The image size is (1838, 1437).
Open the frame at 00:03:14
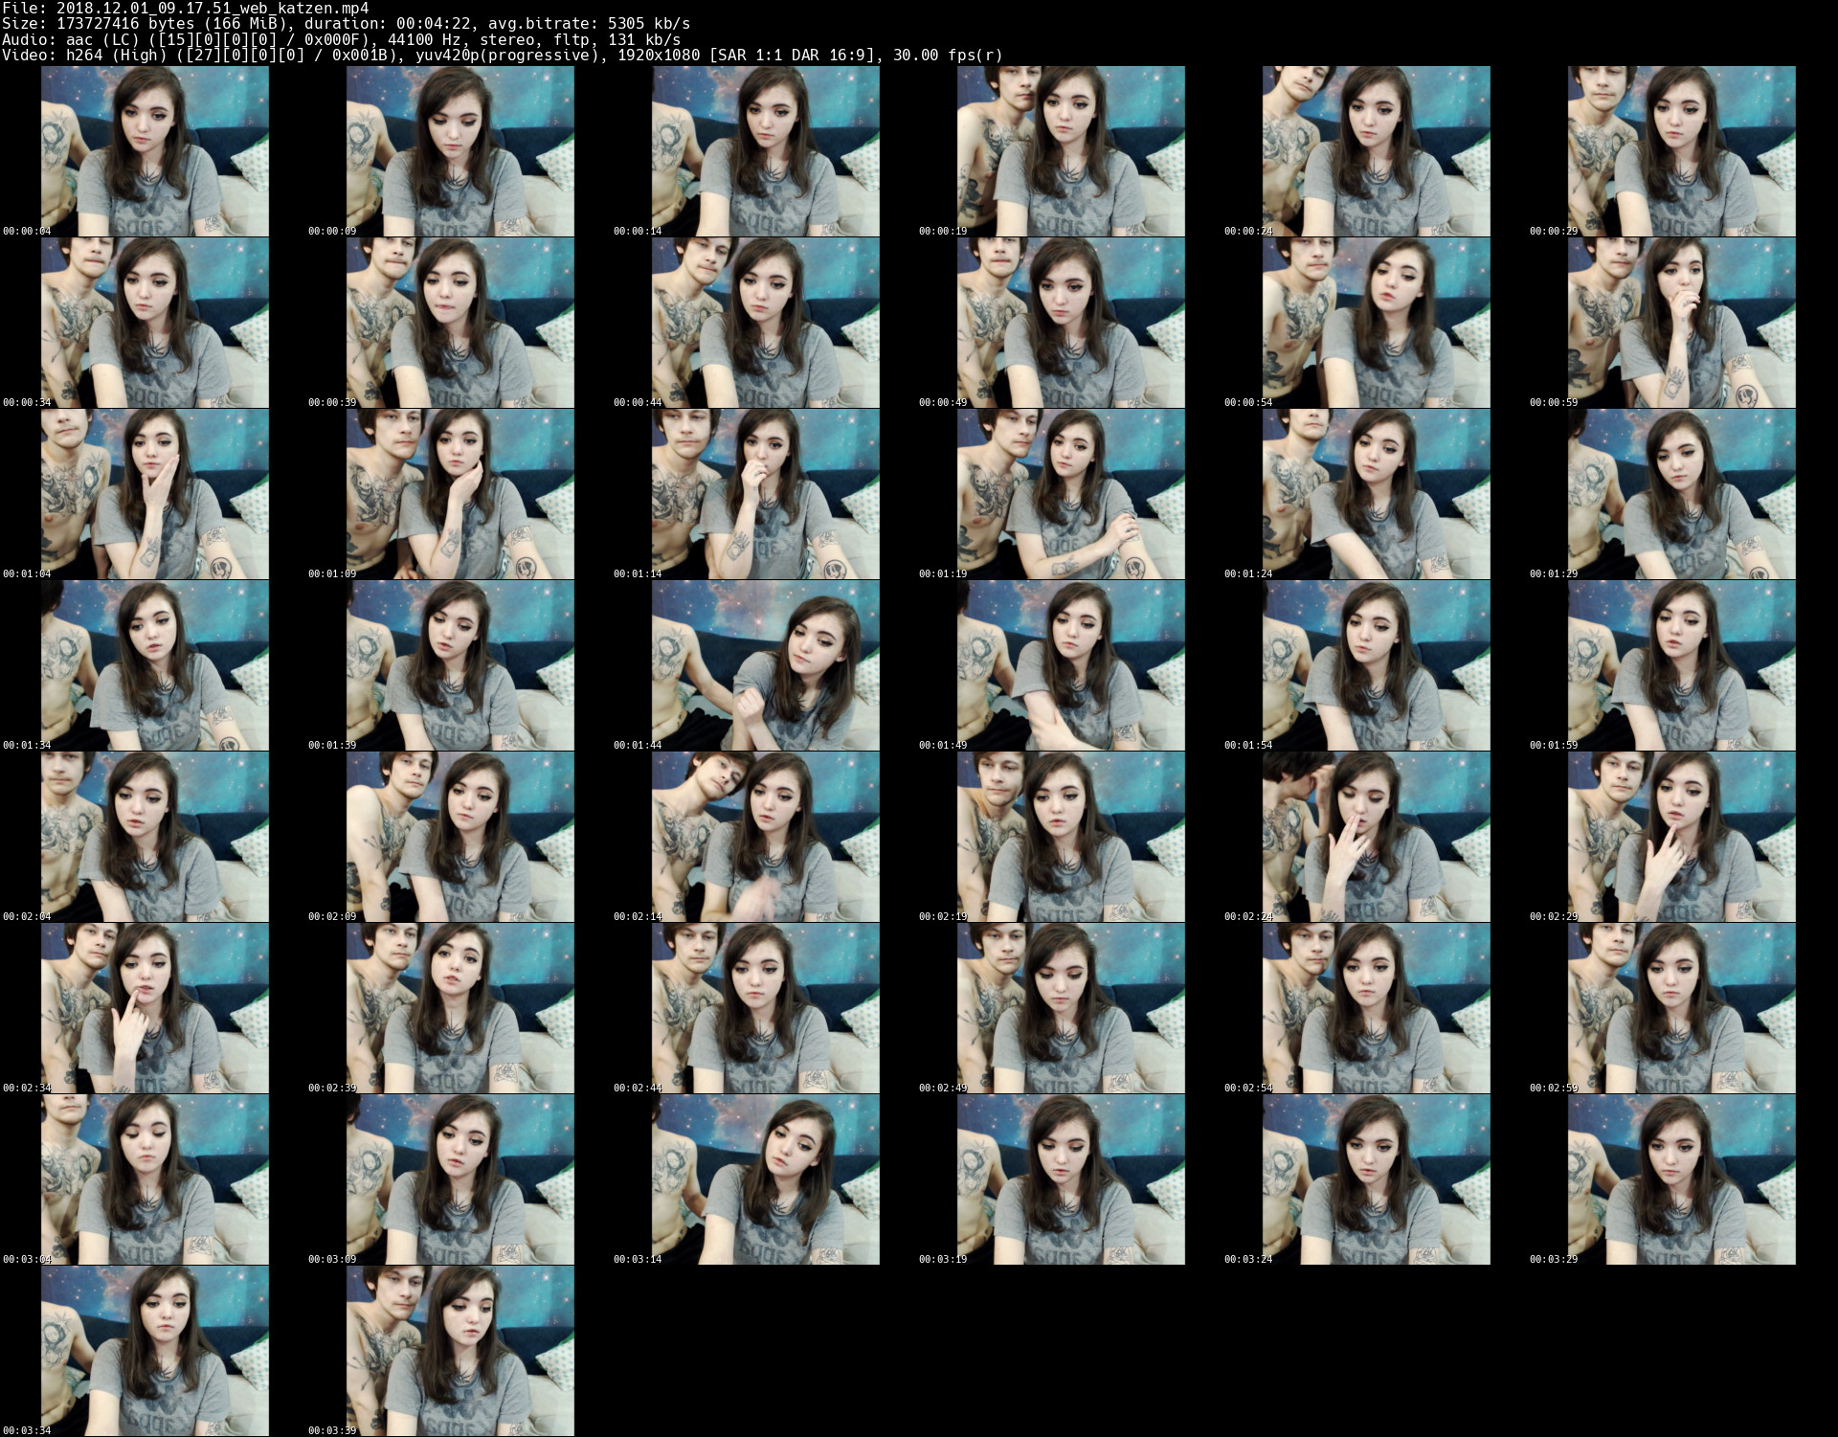pos(765,1179)
